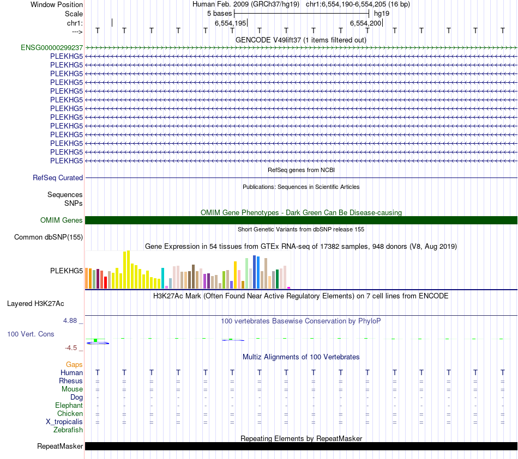Click the dark green OMIM Genes bar
Viewport: 518px width, 459px height.
(x=301, y=220)
